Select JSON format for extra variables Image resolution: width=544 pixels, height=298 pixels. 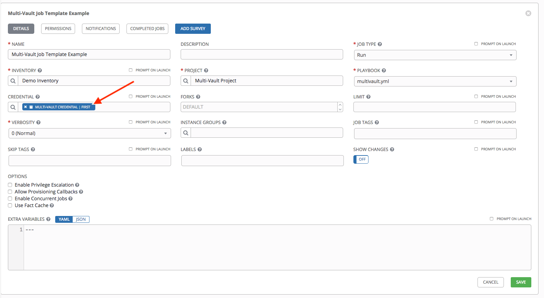(81, 219)
